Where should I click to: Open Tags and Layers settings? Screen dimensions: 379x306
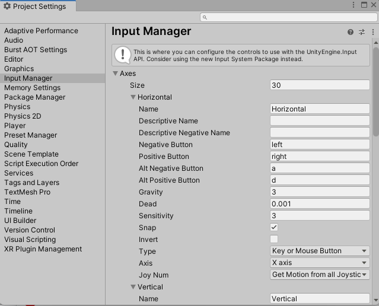31,183
